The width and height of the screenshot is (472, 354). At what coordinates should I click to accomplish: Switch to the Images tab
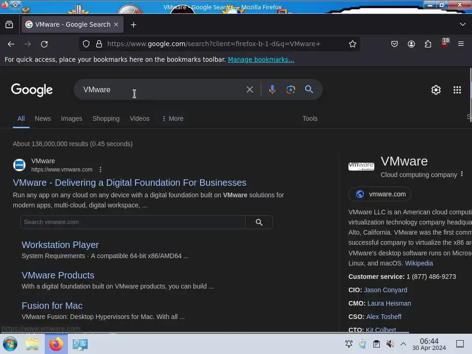(71, 118)
